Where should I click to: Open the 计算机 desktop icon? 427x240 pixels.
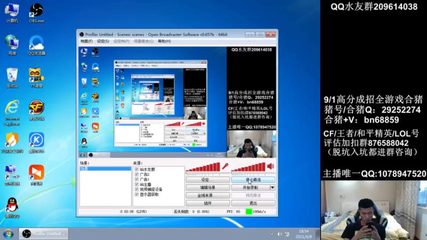(12, 13)
